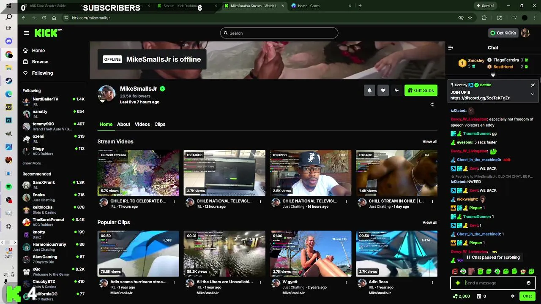The image size is (541, 304).
Task: Open the shop icon showing 0
Action: coord(481,296)
